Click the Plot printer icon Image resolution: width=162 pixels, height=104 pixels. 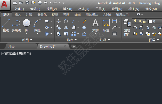point(40,3)
